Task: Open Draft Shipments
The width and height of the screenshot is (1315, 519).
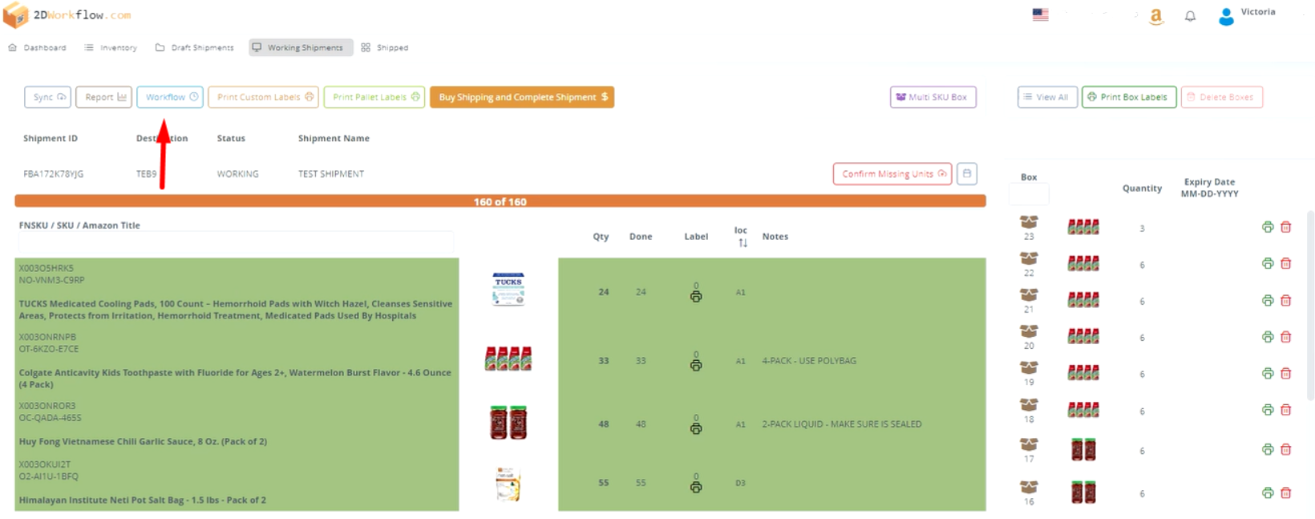Action: pos(195,47)
